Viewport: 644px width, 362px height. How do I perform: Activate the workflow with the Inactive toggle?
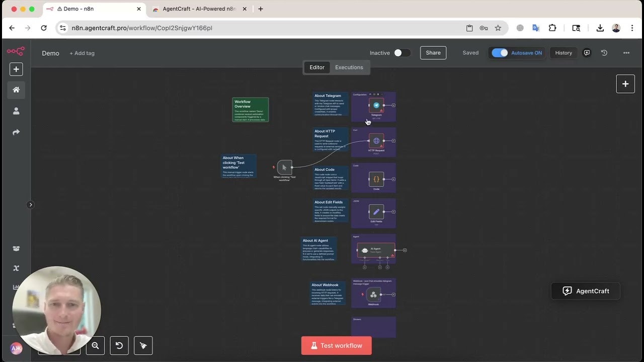pyautogui.click(x=401, y=53)
